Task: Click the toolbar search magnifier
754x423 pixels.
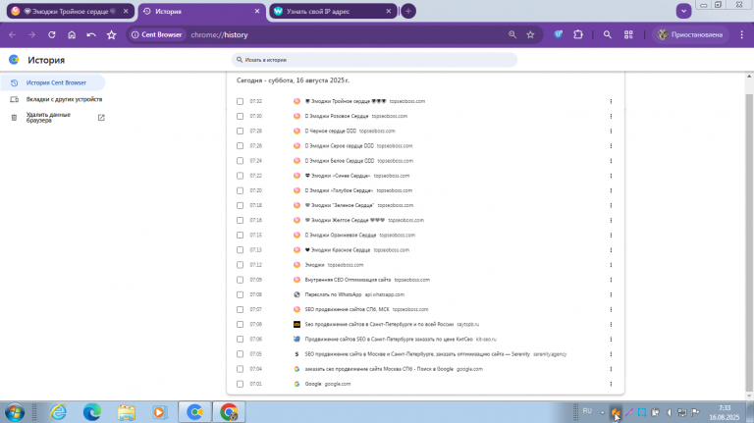Action: click(x=608, y=34)
